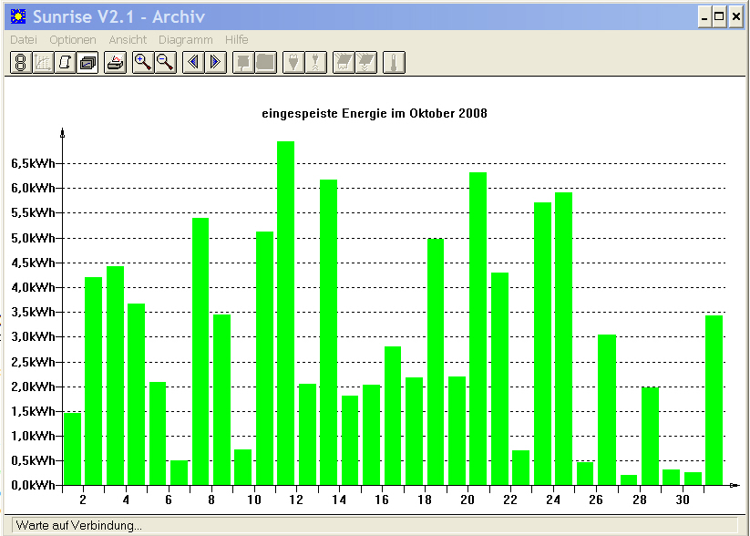750x536 pixels.
Task: Print the diagram using printer icon
Action: (x=115, y=63)
